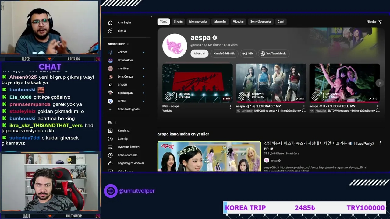
Task: Expand the Abonelikler section chevron
Action: coord(128,44)
